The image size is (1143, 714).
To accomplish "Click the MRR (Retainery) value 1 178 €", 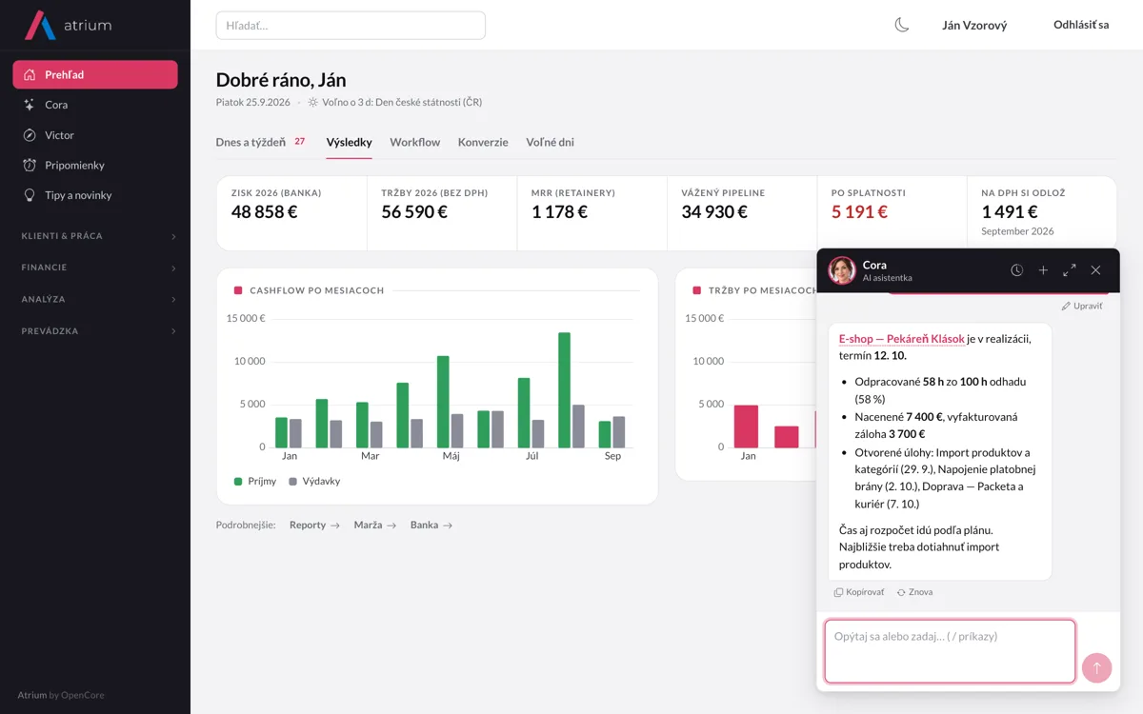I will point(559,212).
